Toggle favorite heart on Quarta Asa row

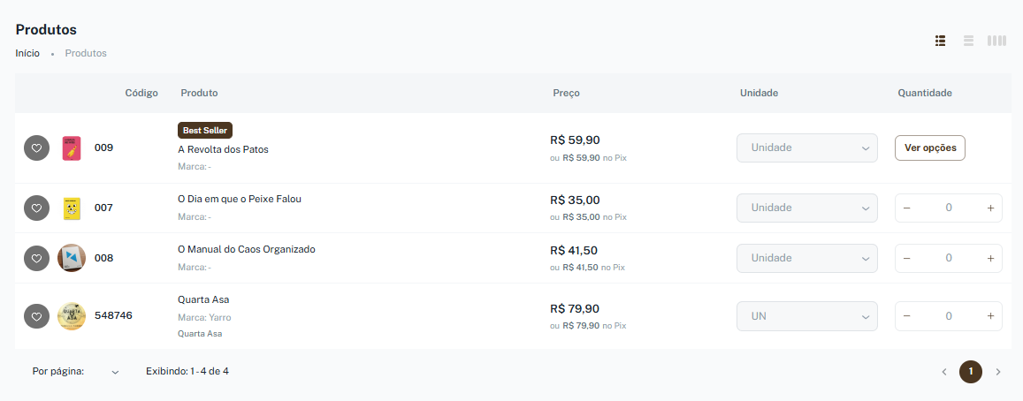[x=36, y=316]
